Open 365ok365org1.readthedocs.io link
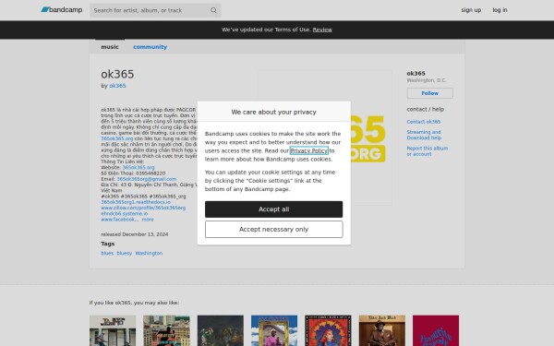554x346 pixels. click(136, 202)
